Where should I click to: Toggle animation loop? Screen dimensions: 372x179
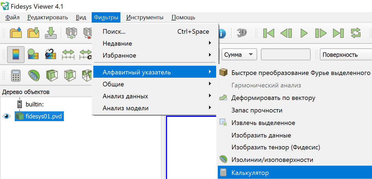[356, 33]
